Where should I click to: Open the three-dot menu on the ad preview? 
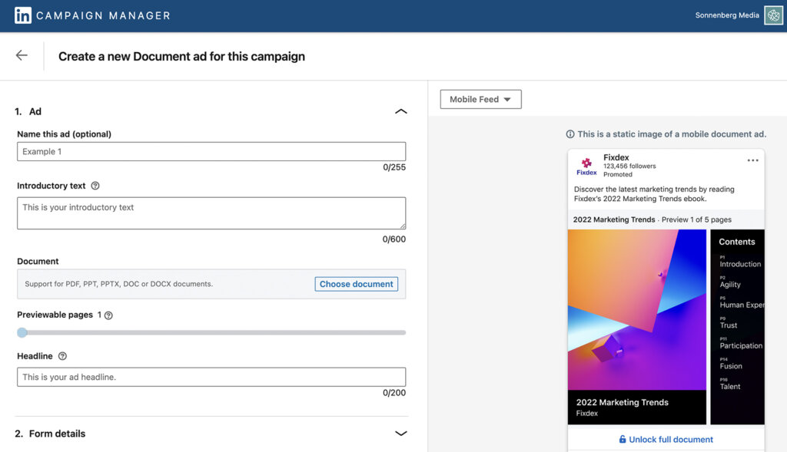coord(752,160)
